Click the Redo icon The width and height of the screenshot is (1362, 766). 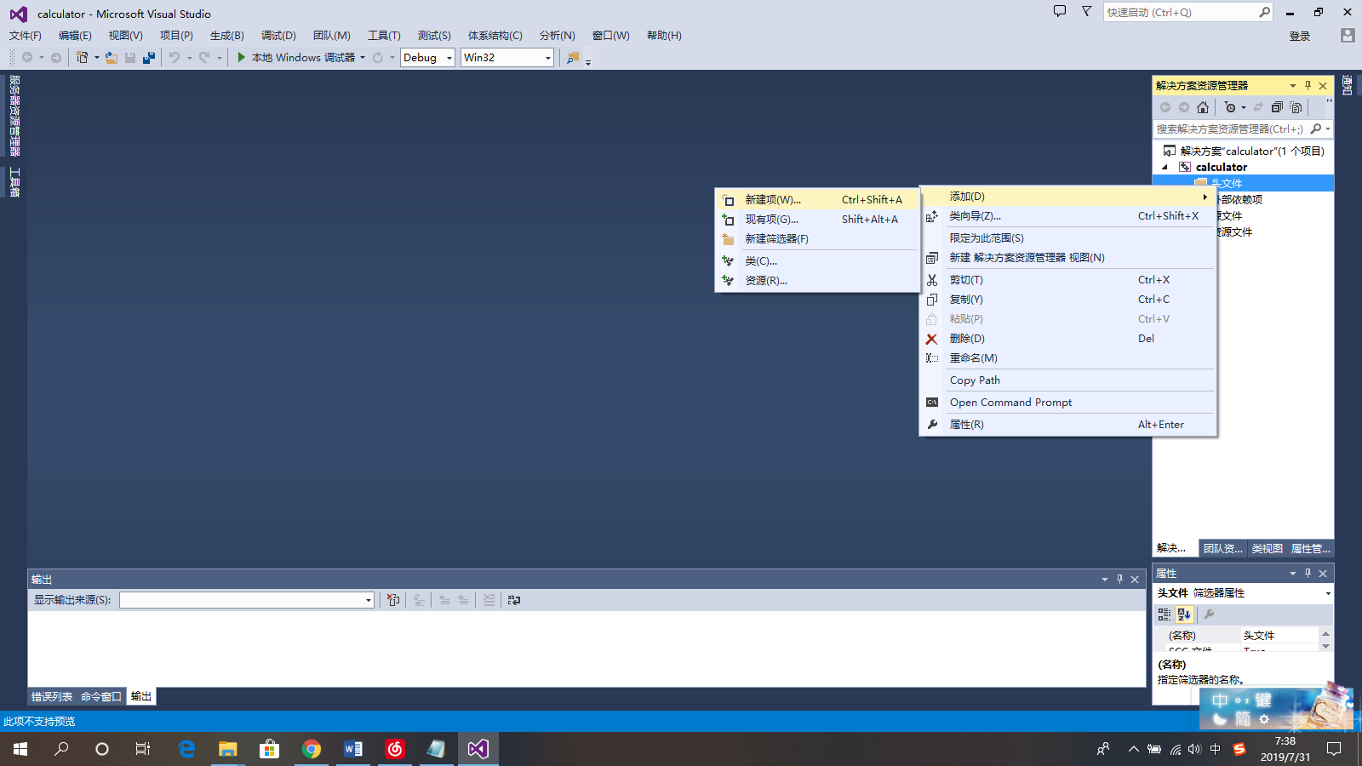203,57
